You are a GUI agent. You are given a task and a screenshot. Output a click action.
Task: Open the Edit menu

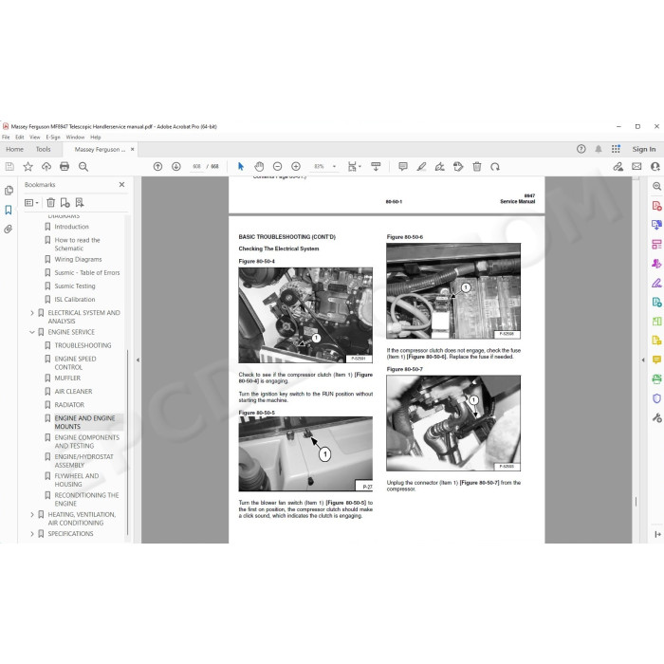[20, 138]
